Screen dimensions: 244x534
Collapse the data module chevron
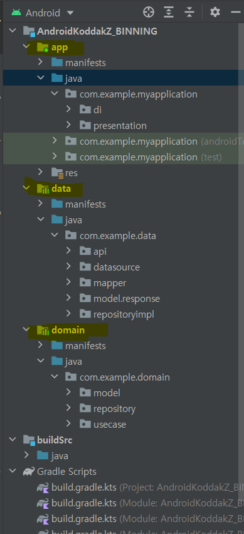pos(26,188)
